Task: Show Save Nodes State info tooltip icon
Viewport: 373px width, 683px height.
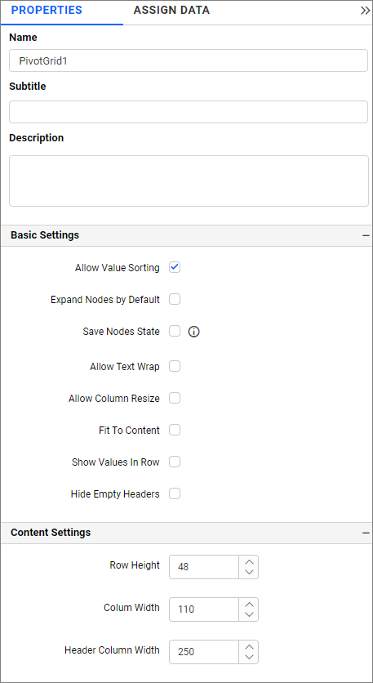Action: (193, 332)
